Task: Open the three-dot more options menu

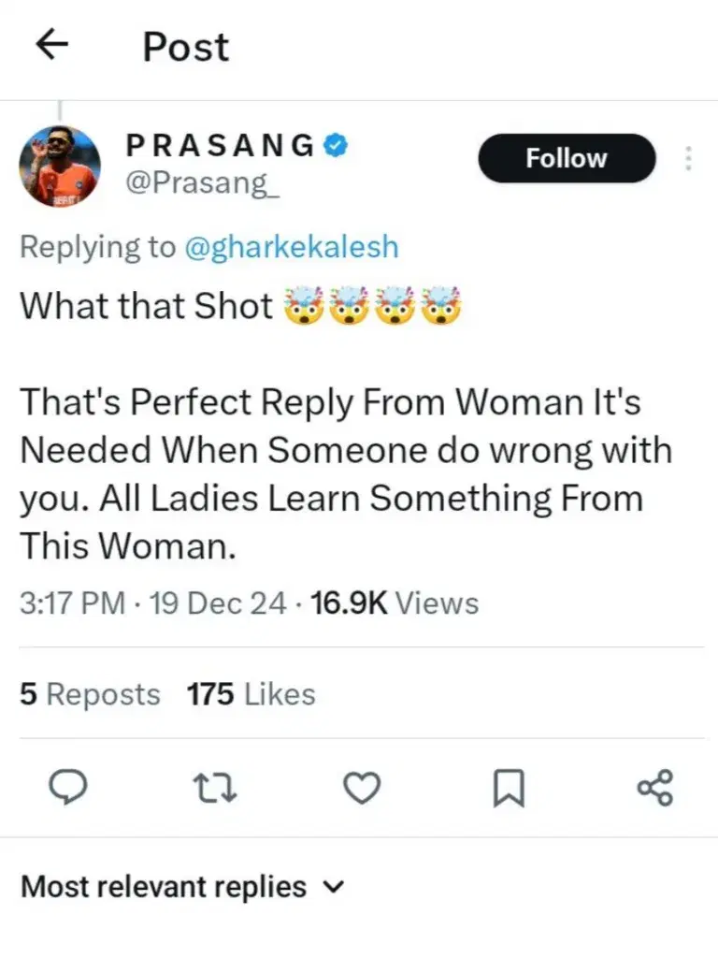Action: pos(688,158)
